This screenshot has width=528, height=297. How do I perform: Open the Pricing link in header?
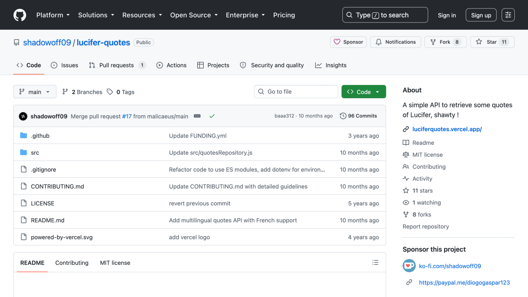coord(284,15)
